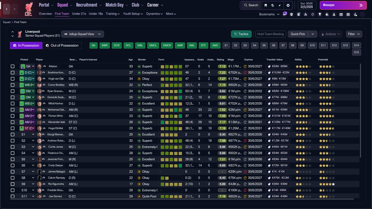The image size is (372, 209).
Task: Open the Messages button
Action: point(343,5)
